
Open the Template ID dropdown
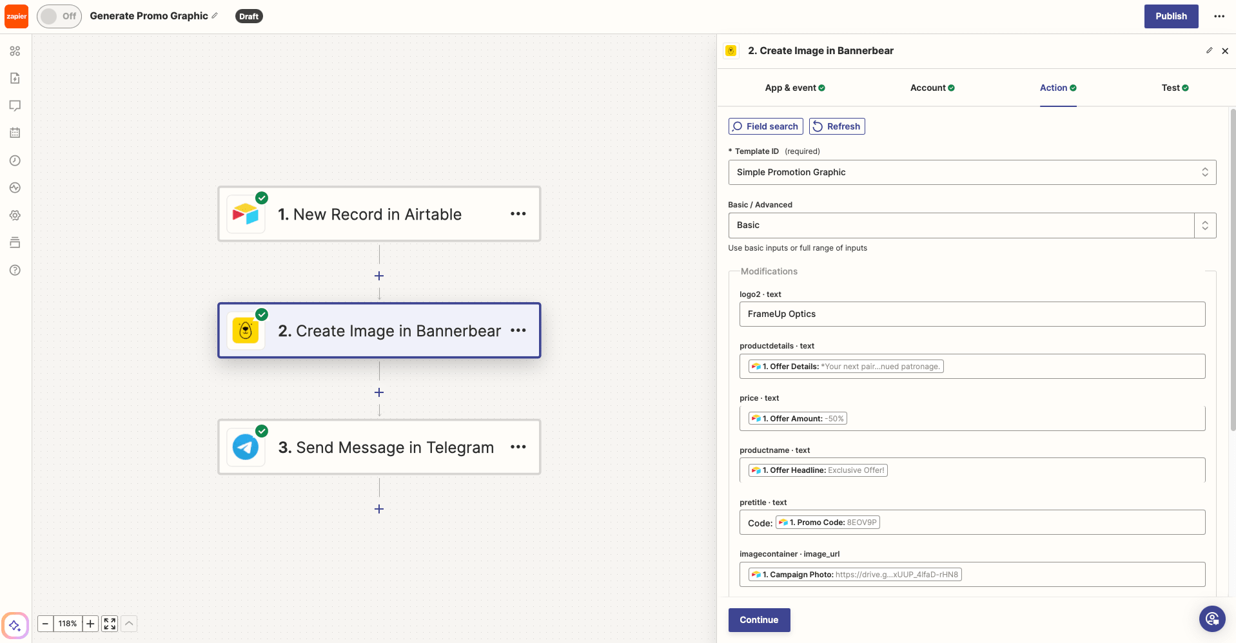point(1204,172)
